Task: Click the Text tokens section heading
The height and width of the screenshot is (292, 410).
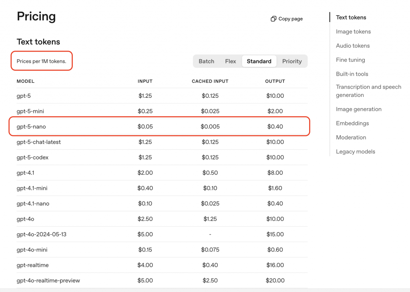Action: click(x=38, y=42)
